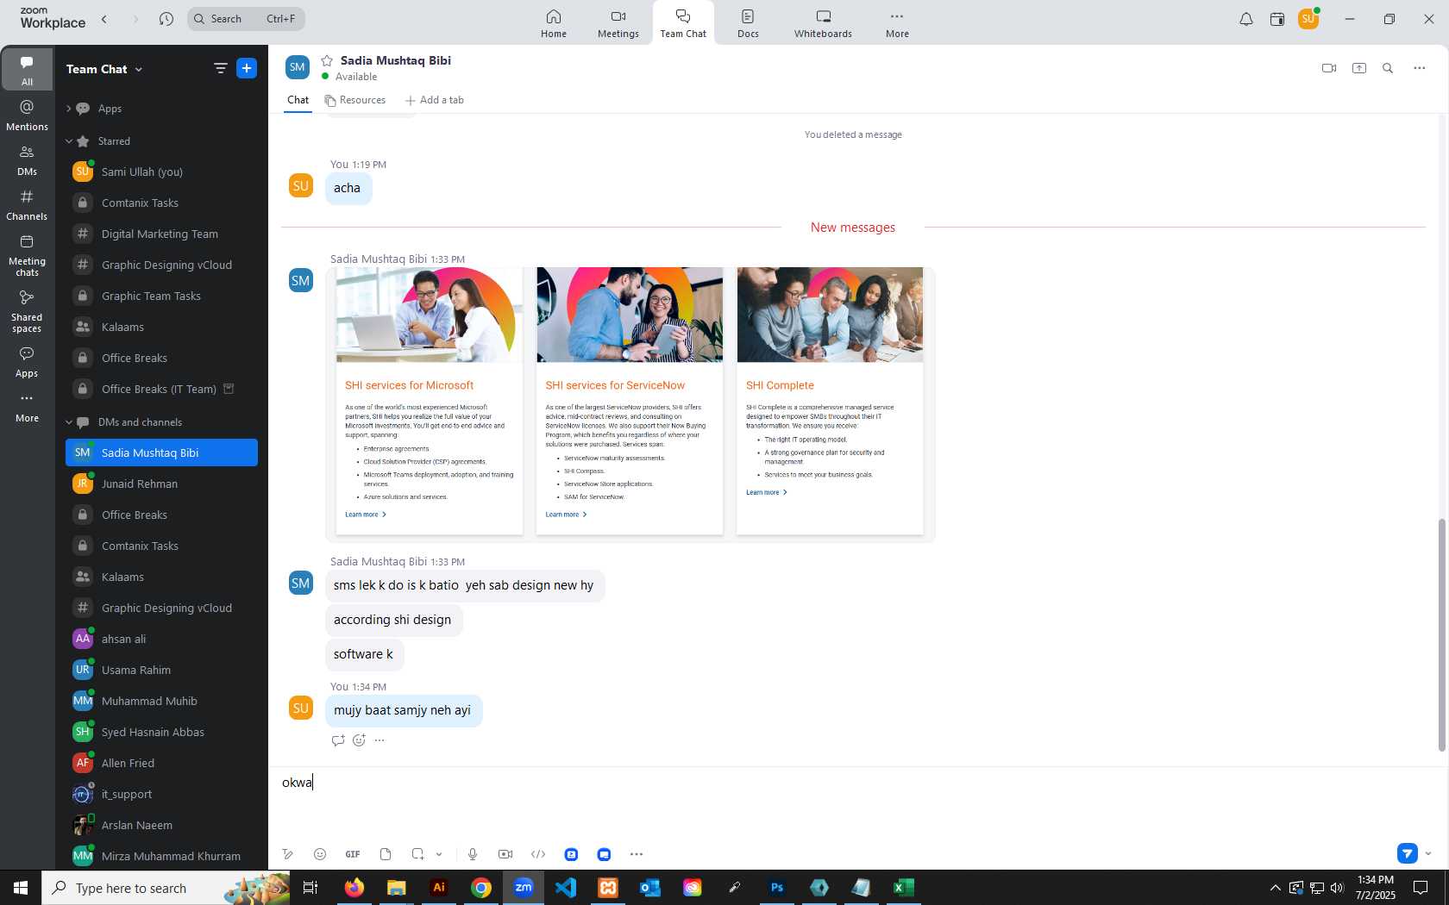Open the SHI services for Microsoft image
Image resolution: width=1449 pixels, height=905 pixels.
coord(430,401)
